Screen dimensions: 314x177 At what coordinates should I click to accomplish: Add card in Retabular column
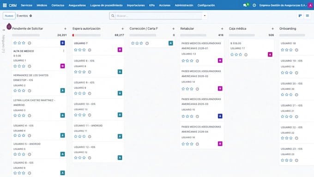[222, 29]
